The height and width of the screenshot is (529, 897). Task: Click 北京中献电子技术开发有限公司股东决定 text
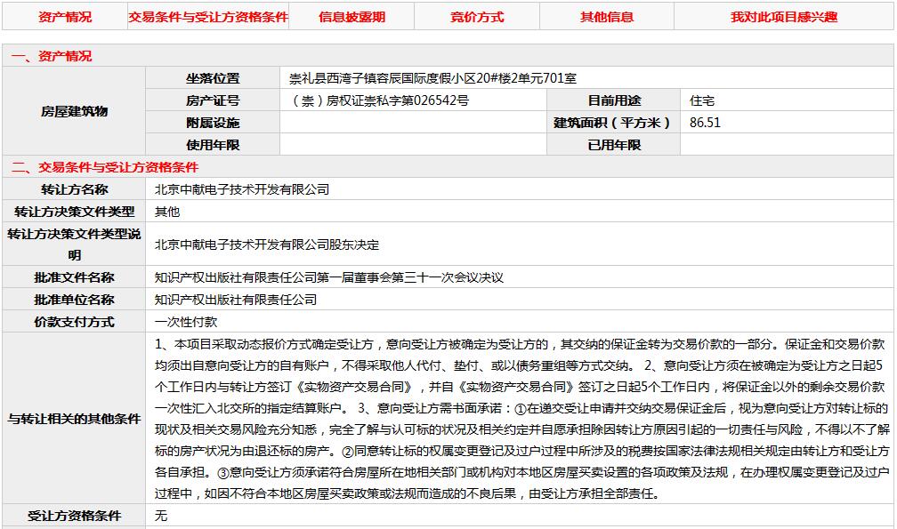pyautogui.click(x=267, y=244)
